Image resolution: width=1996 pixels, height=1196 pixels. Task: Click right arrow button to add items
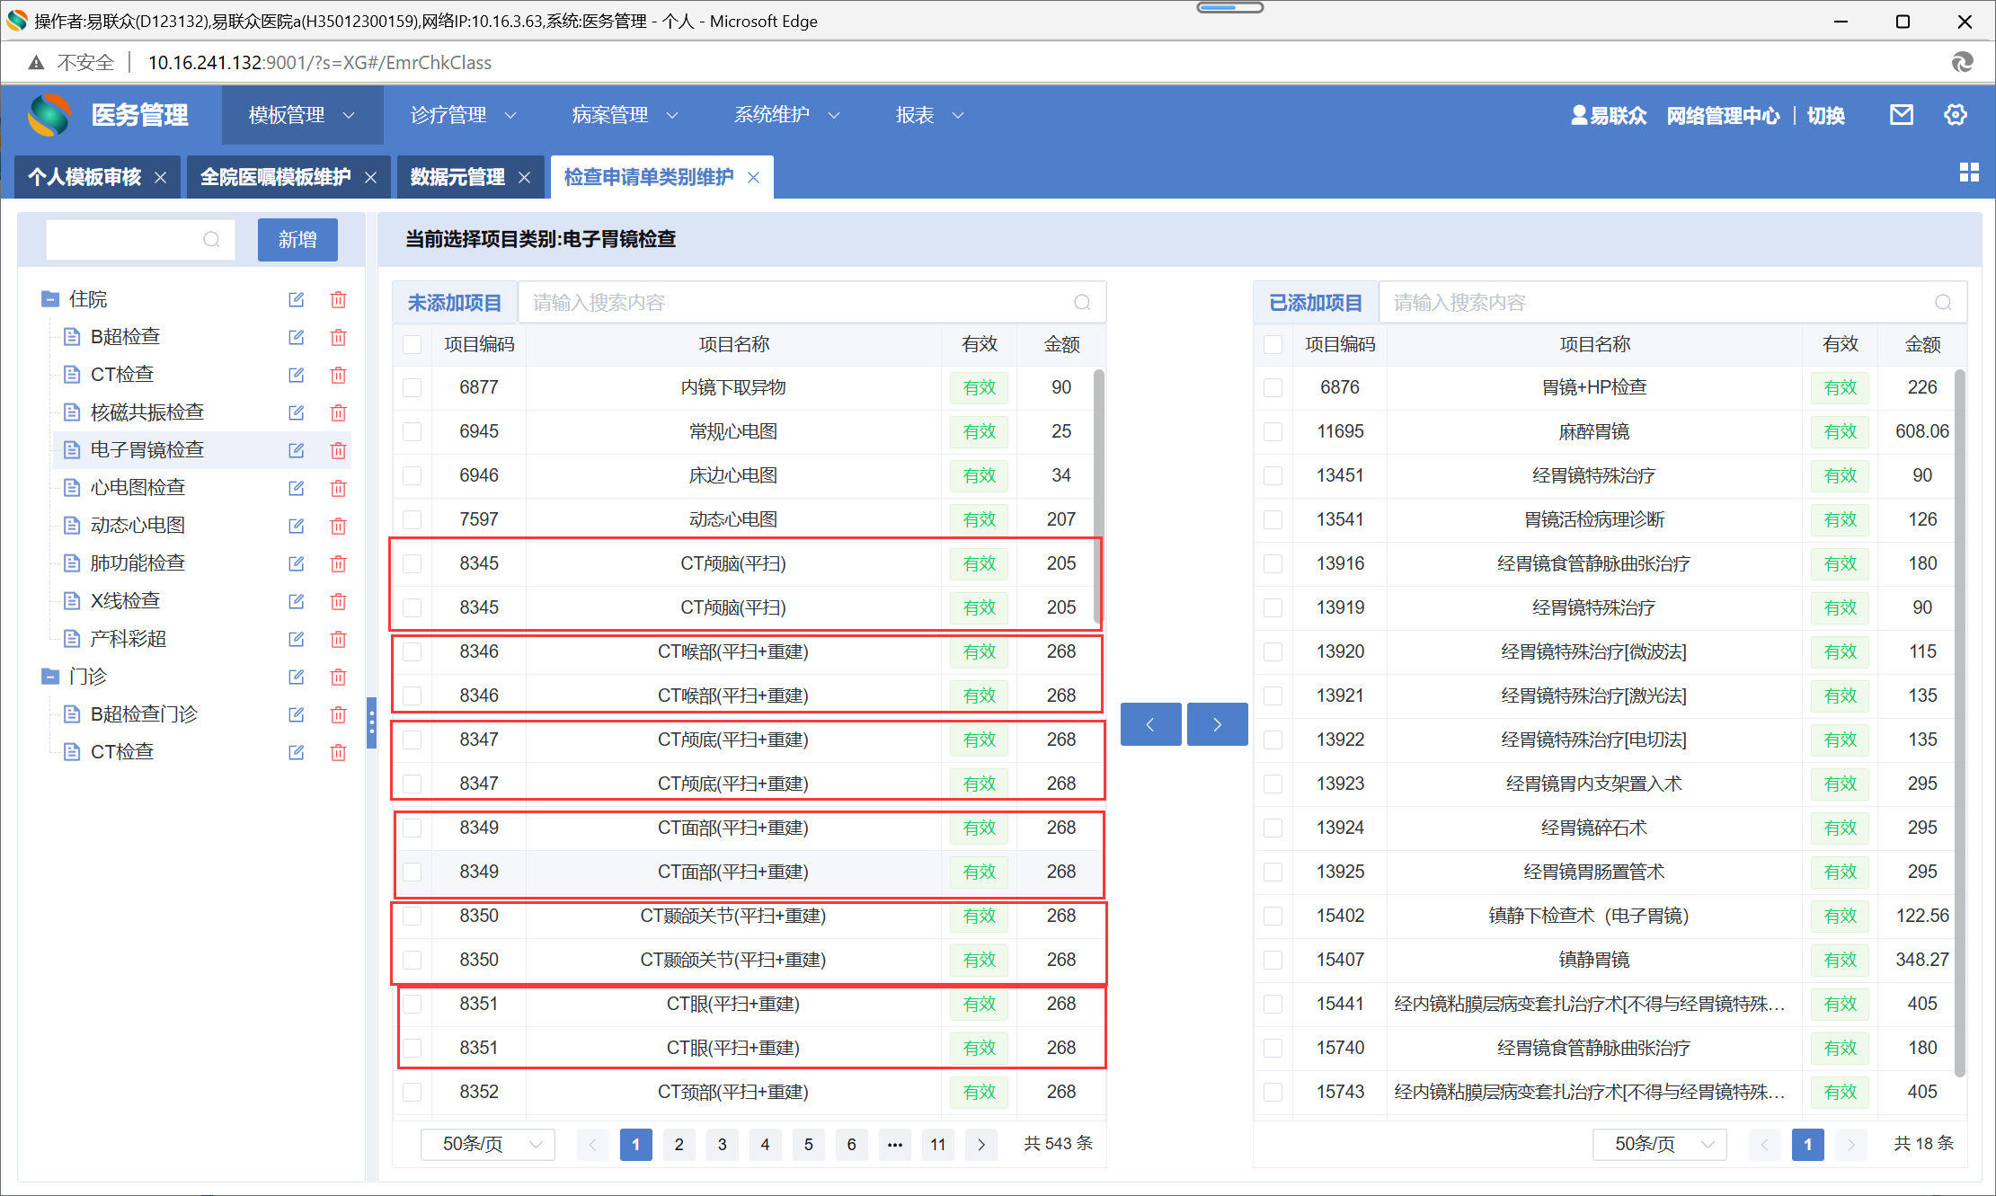click(x=1217, y=724)
